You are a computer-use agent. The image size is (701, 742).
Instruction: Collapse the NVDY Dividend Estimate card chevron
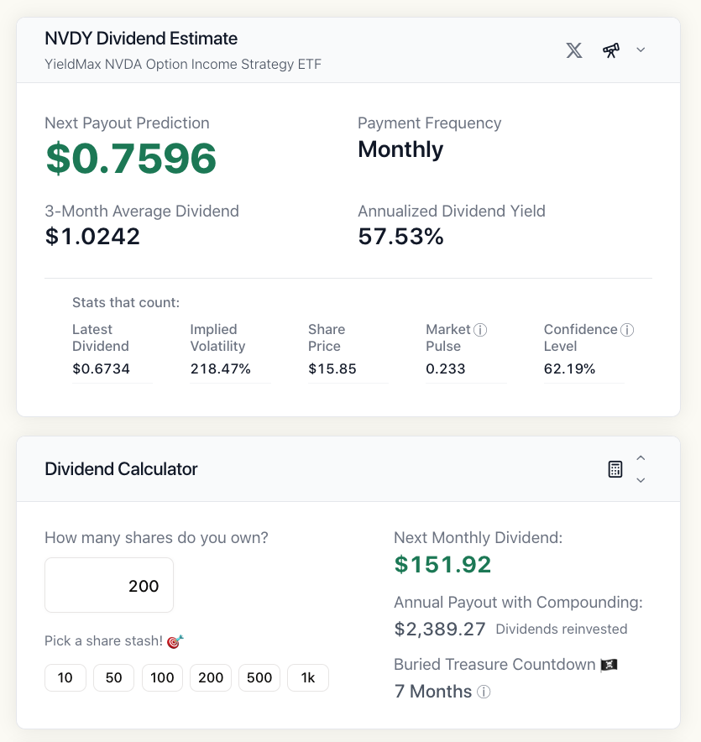click(x=641, y=50)
